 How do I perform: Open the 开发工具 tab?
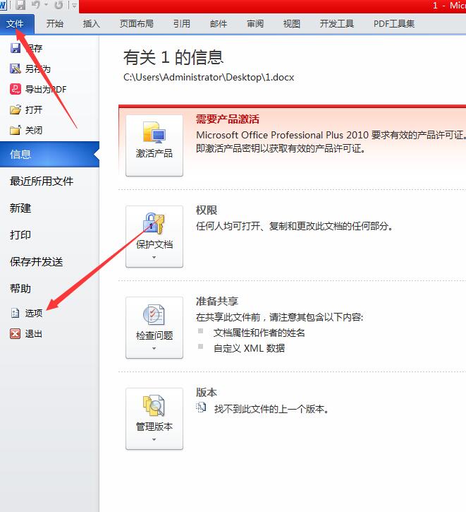point(336,24)
